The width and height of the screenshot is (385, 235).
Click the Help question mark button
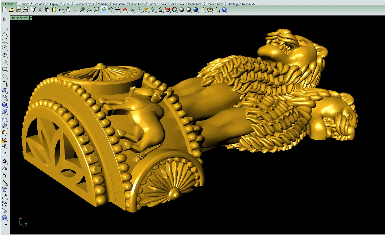[224, 10]
